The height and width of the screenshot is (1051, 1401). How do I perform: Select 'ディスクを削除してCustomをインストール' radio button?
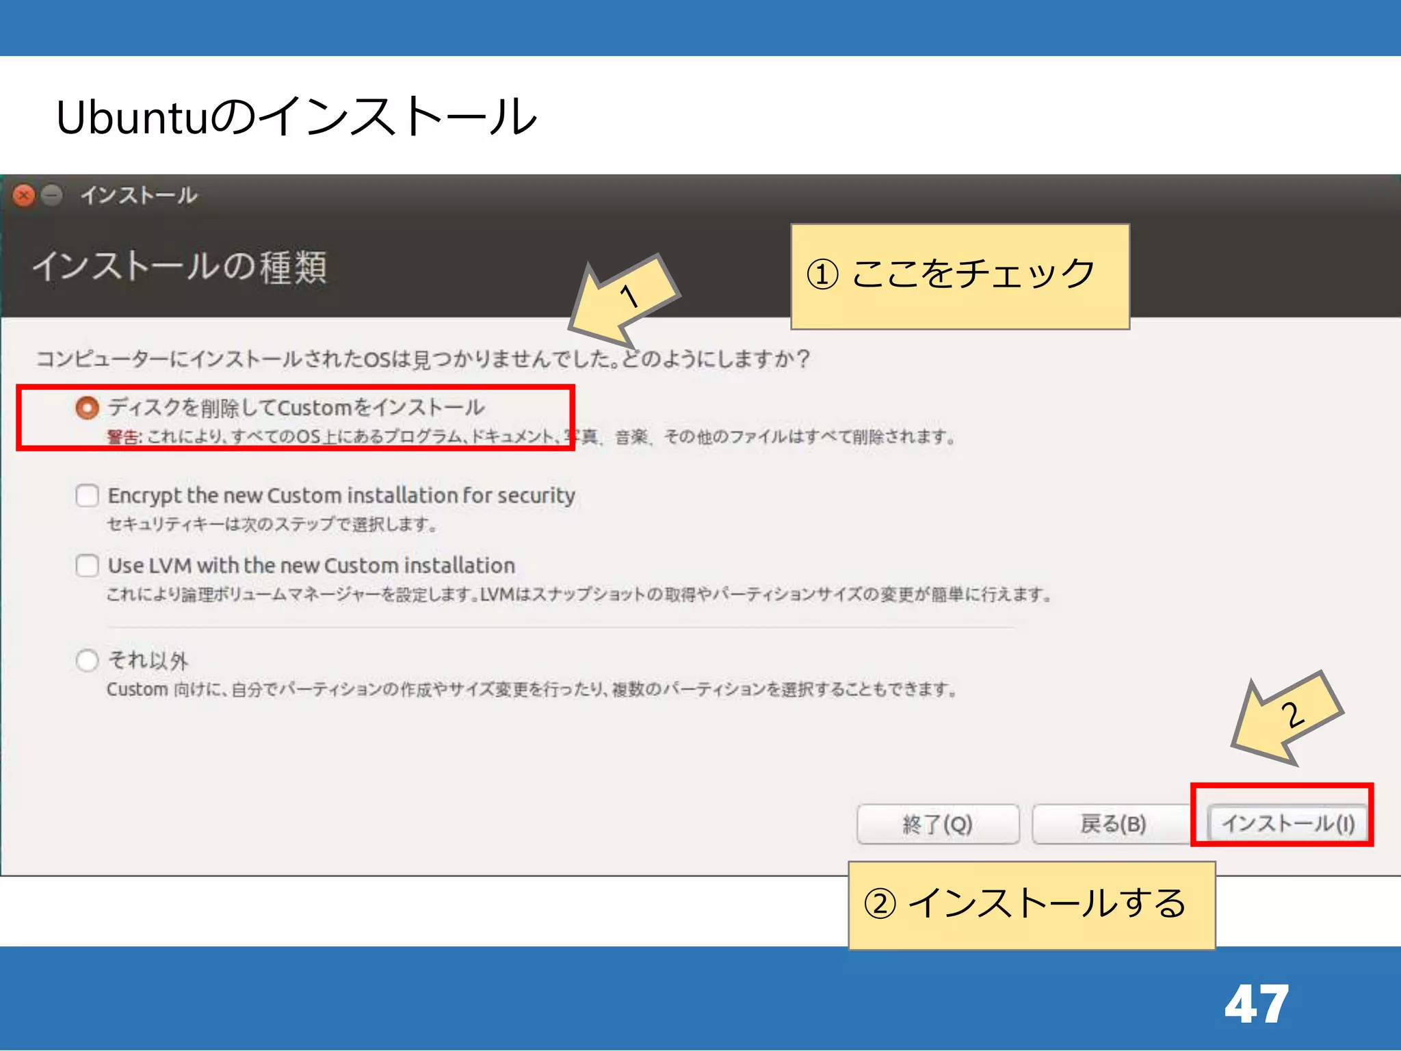pos(87,408)
